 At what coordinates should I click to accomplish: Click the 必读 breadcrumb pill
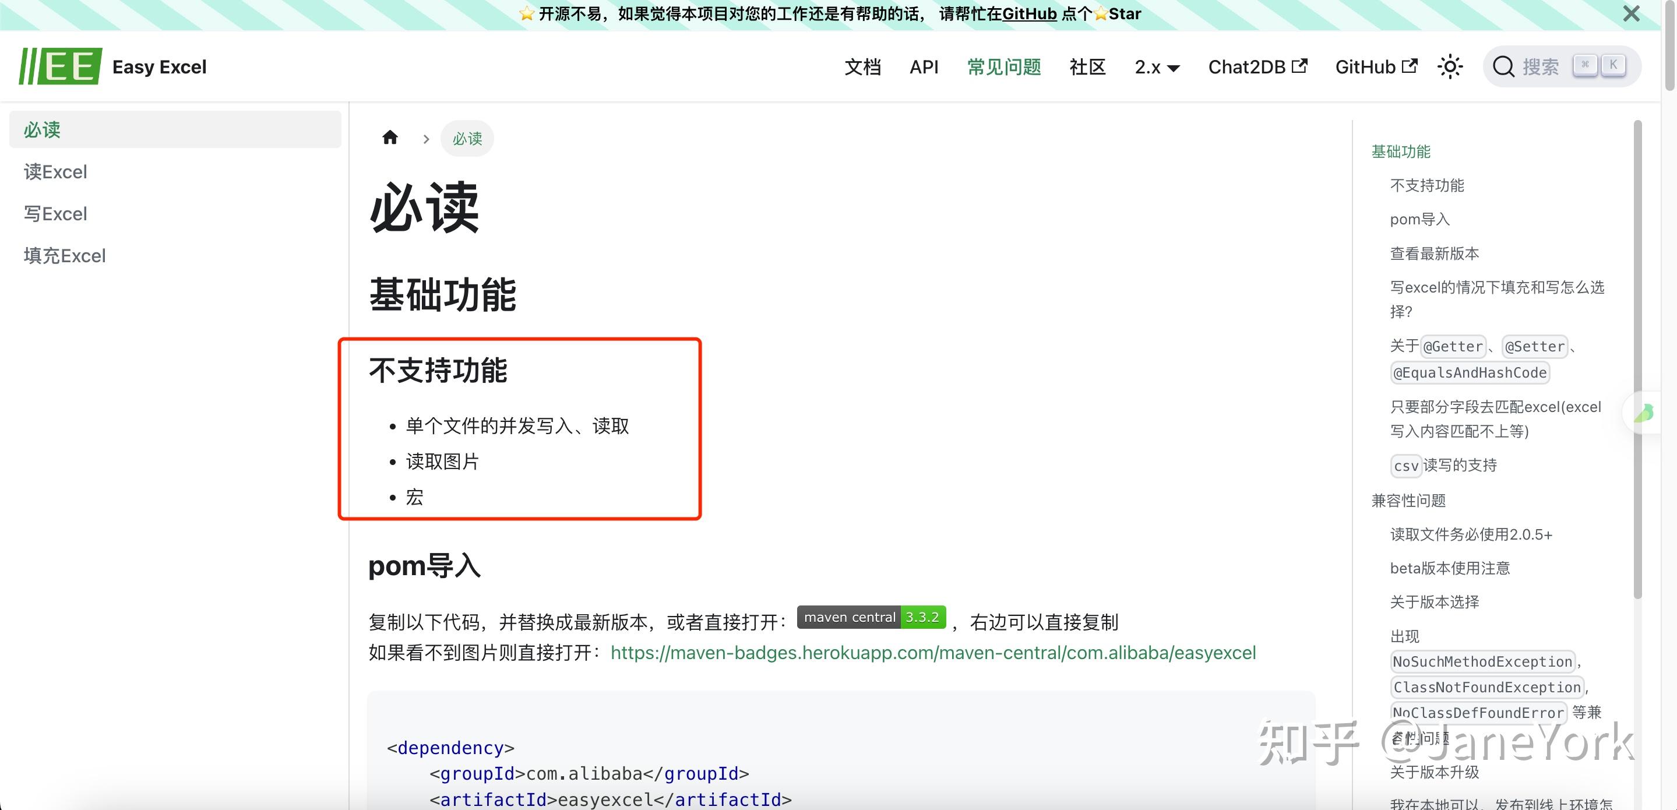click(x=467, y=138)
